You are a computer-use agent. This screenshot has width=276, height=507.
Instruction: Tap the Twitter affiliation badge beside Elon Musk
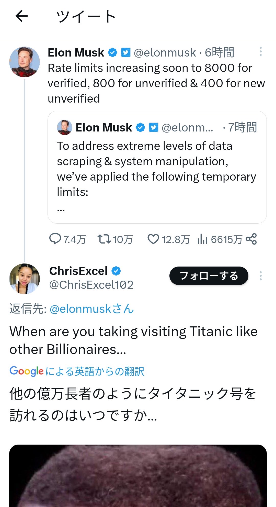pos(125,53)
